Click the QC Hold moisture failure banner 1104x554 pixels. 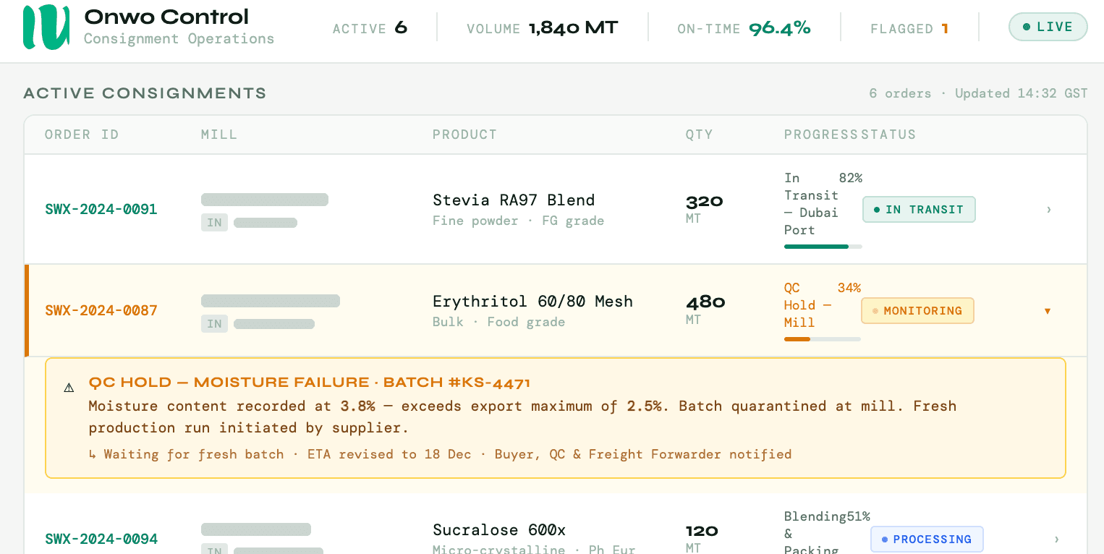tap(555, 417)
